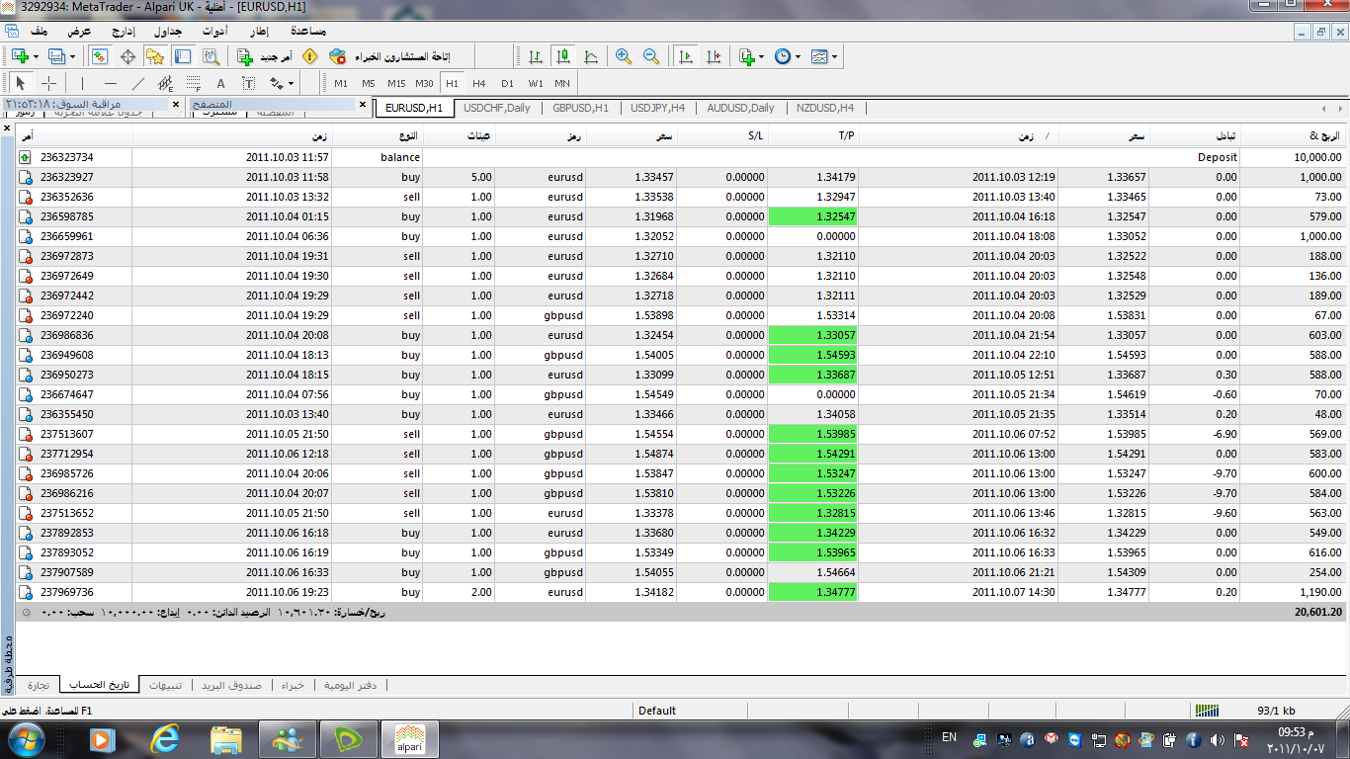This screenshot has width=1350, height=759.
Task: Toggle the Data Window crosshair-target icon
Action: click(x=127, y=56)
